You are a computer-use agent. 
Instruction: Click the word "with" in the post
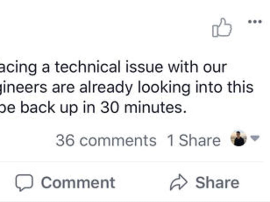[183, 68]
